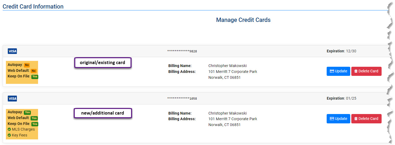This screenshot has height=145, width=395.
Task: Click Web Default Yes badge for card 1058
Action: tap(34, 118)
